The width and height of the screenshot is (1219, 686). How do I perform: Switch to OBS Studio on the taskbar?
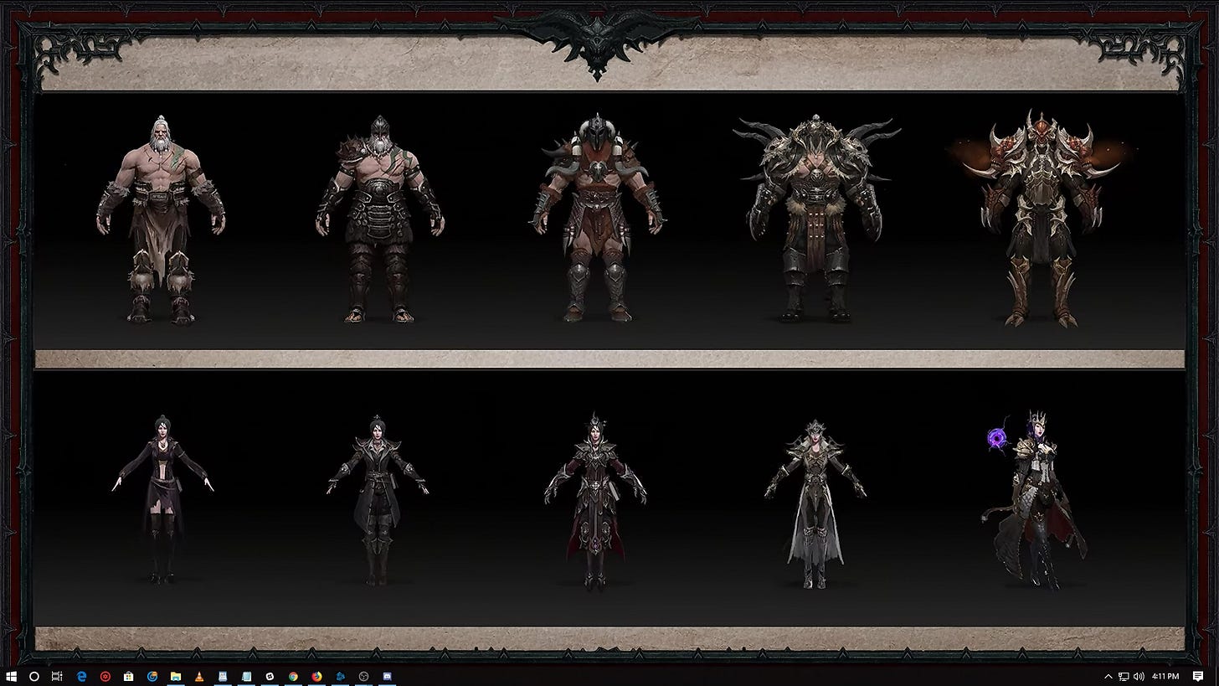coord(363,676)
